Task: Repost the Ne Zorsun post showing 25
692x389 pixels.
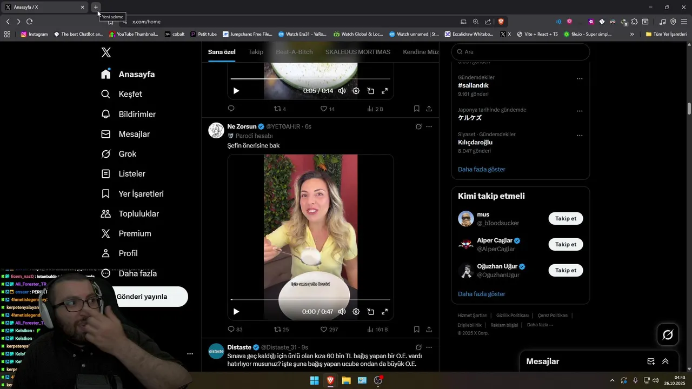Action: 282,329
